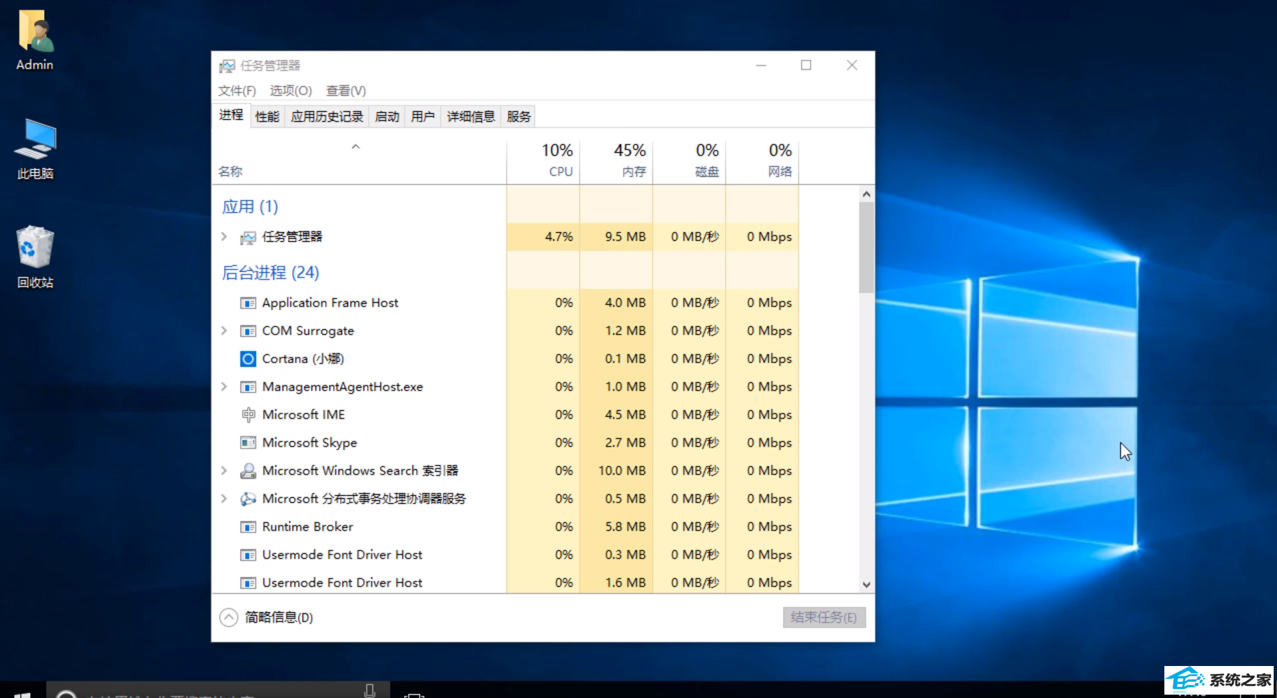Switch to the 用户 tab
This screenshot has height=698, width=1277.
(423, 117)
